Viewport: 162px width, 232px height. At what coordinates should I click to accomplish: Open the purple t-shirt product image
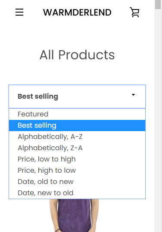coord(74,216)
